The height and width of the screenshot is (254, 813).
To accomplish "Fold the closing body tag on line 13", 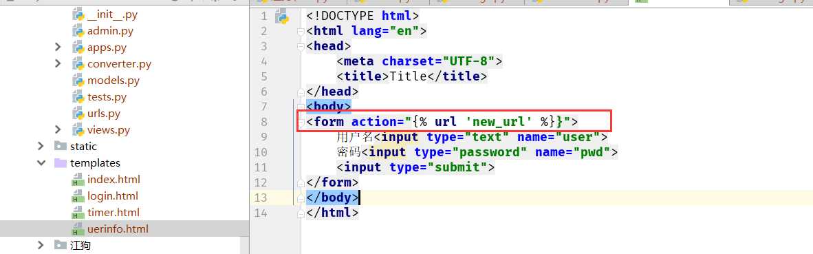I will tap(300, 199).
